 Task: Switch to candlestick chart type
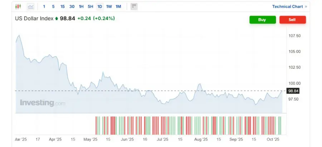click(18, 6)
